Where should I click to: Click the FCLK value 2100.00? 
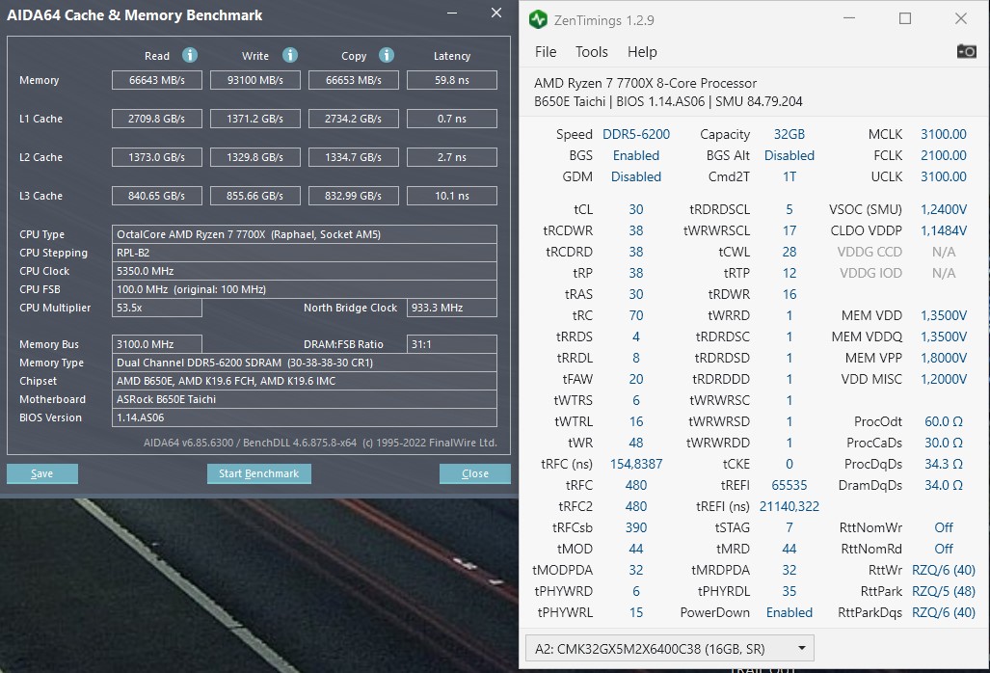tap(944, 155)
